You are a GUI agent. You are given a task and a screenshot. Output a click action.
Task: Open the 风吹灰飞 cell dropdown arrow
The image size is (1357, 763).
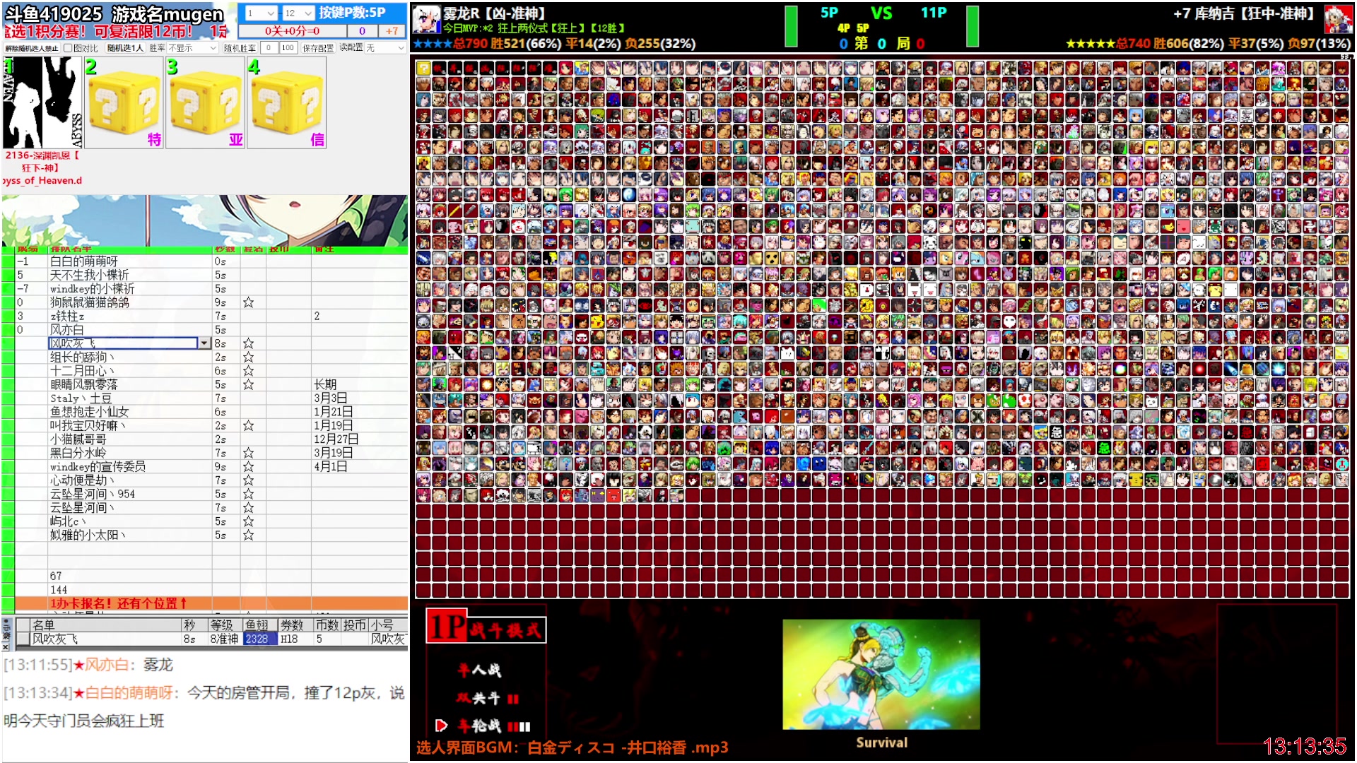204,343
